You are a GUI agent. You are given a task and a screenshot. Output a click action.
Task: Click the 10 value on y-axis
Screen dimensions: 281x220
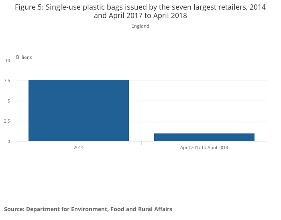tap(8, 61)
